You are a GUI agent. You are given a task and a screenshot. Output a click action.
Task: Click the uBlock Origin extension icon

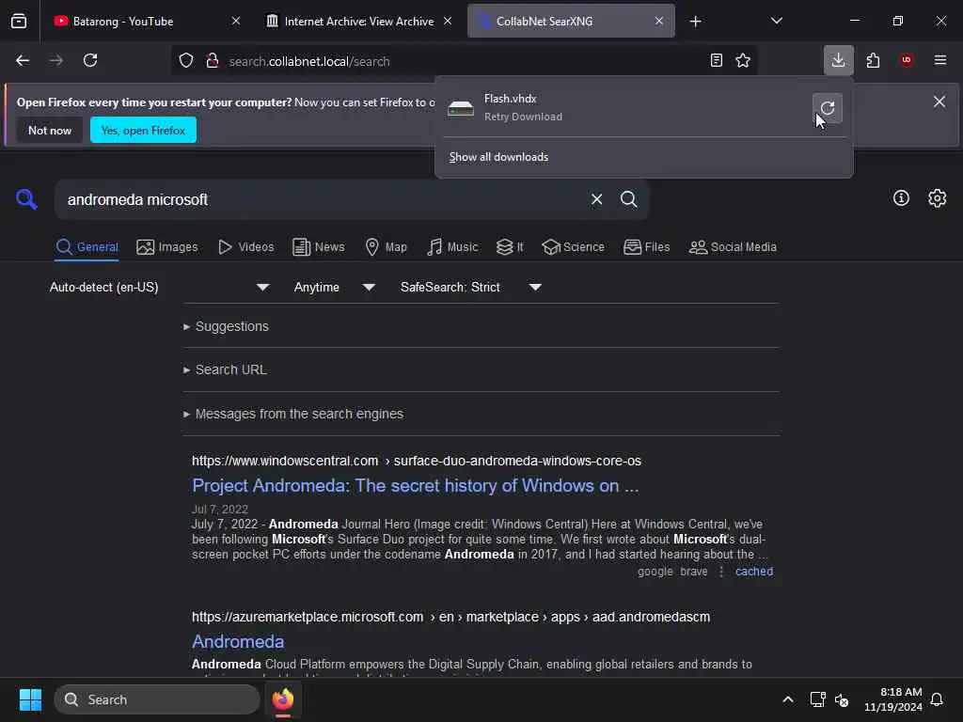[x=907, y=60]
